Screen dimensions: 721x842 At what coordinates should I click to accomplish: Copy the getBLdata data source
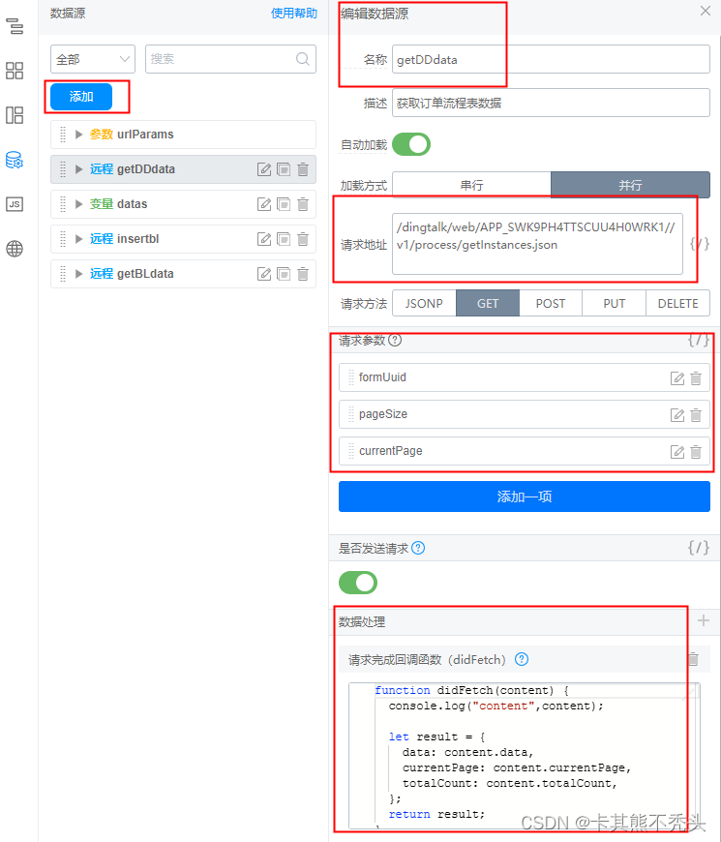coord(284,275)
